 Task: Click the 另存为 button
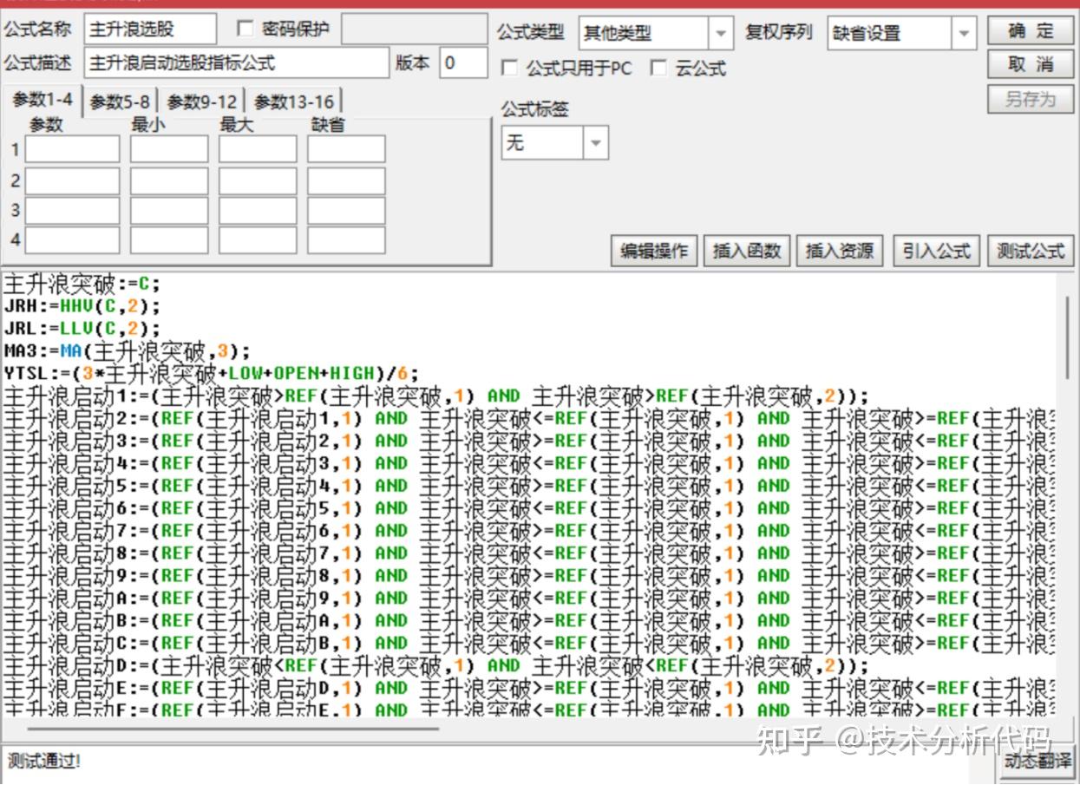coord(1031,100)
